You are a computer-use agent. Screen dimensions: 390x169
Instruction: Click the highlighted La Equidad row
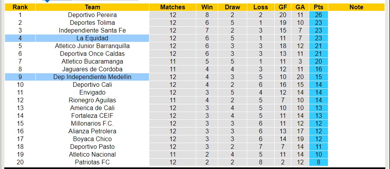coord(92,38)
